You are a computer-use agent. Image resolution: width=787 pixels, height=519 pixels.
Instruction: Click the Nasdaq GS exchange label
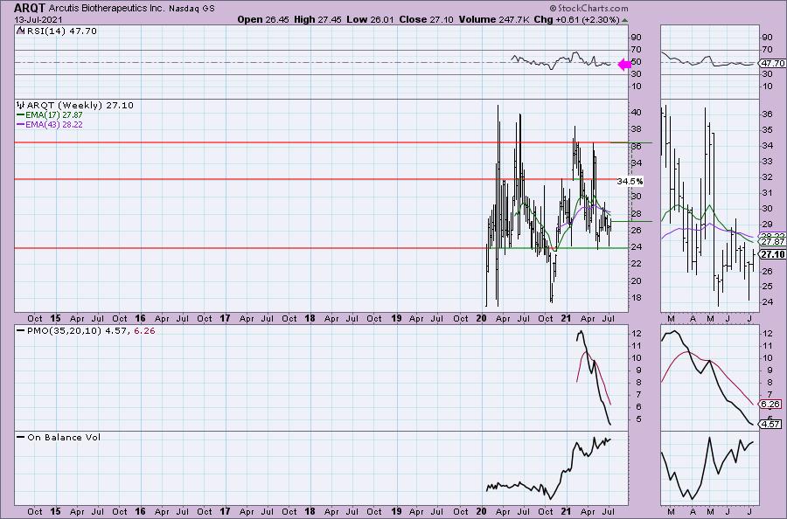coord(192,9)
